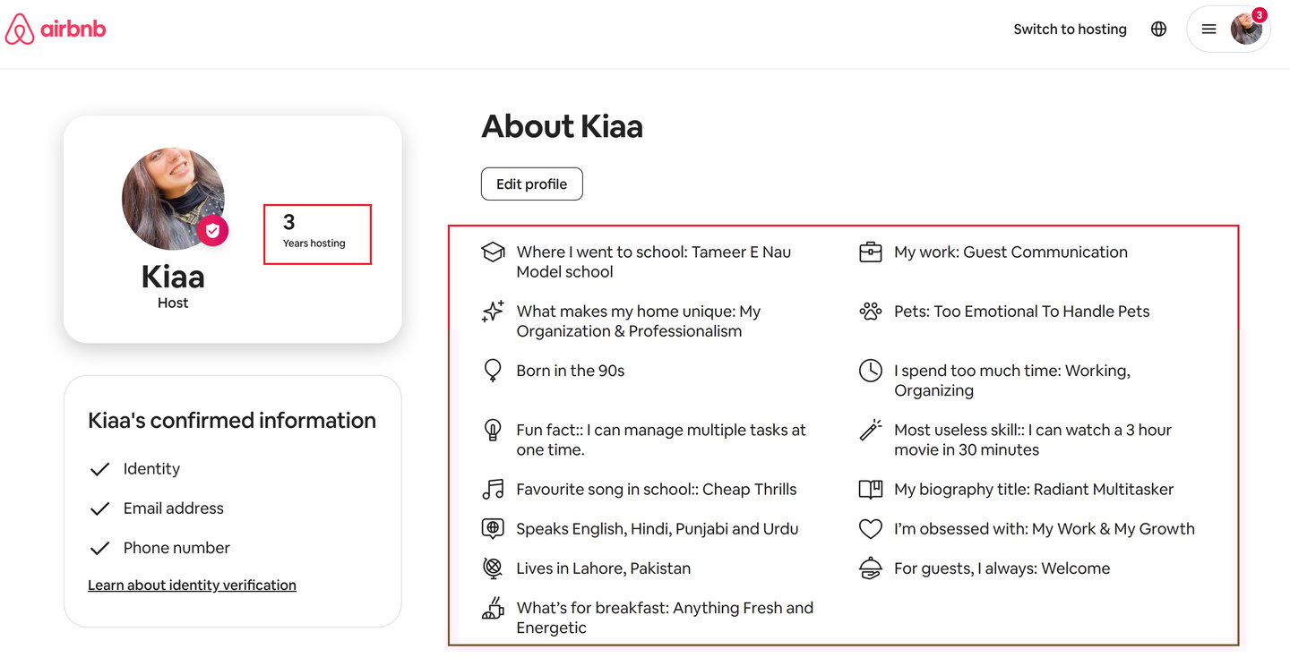Click the Phone number confirmed checkmark

point(99,548)
